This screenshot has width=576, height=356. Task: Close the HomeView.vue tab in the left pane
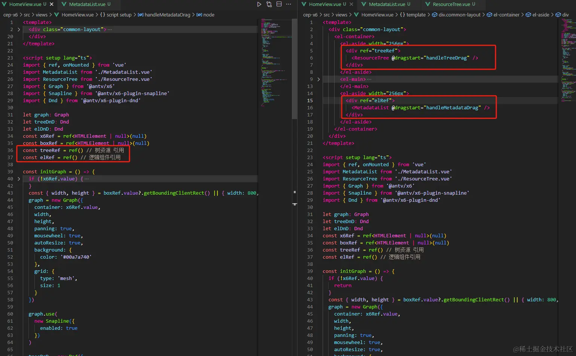52,4
